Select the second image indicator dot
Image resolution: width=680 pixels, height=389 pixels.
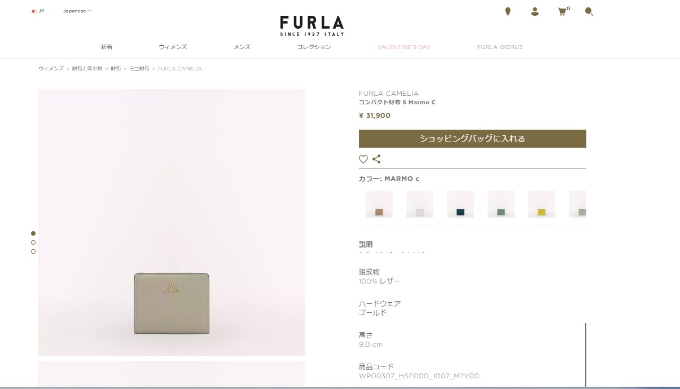(x=33, y=242)
